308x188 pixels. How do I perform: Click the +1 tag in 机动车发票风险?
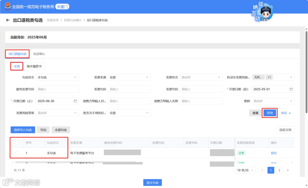pos(269,77)
